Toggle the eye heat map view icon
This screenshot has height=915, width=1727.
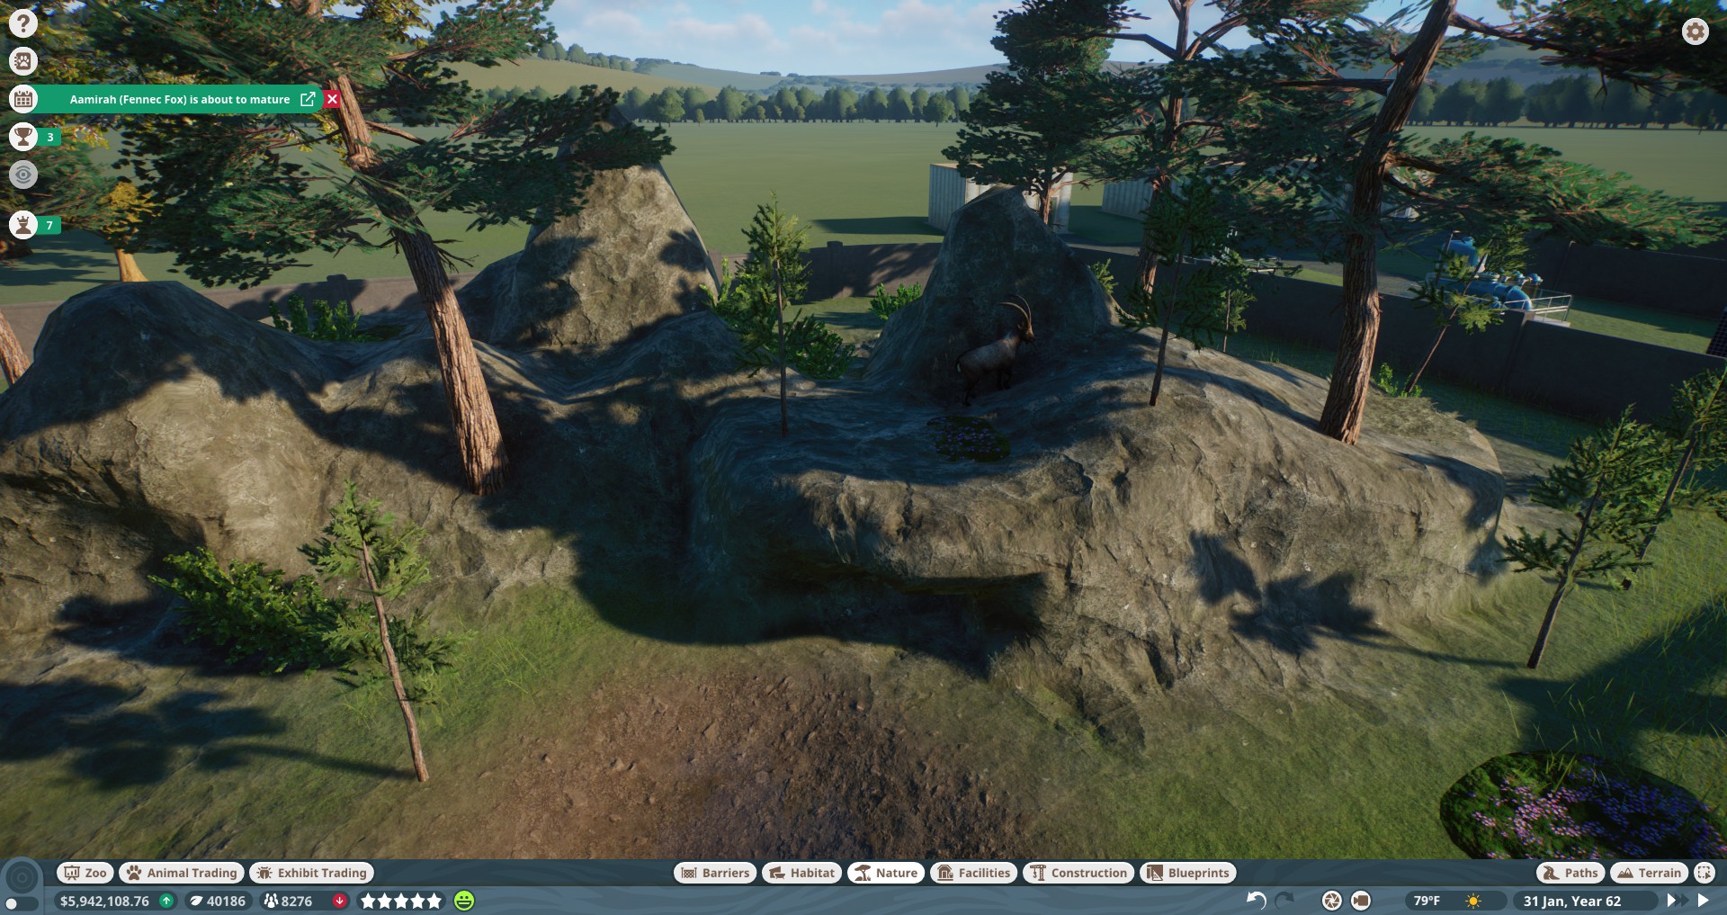click(23, 175)
